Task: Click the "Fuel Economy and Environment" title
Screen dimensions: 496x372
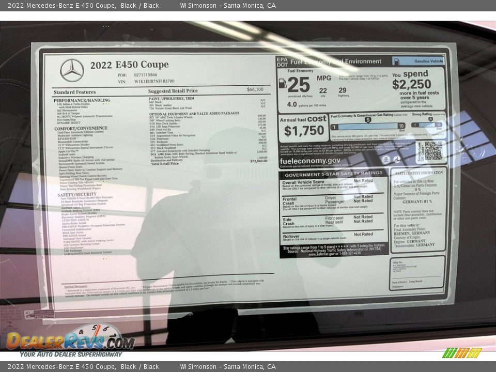Action: coord(336,61)
